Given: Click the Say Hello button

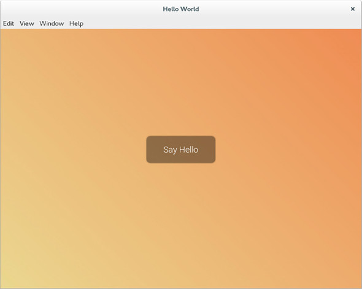Looking at the screenshot, I should click(x=181, y=150).
